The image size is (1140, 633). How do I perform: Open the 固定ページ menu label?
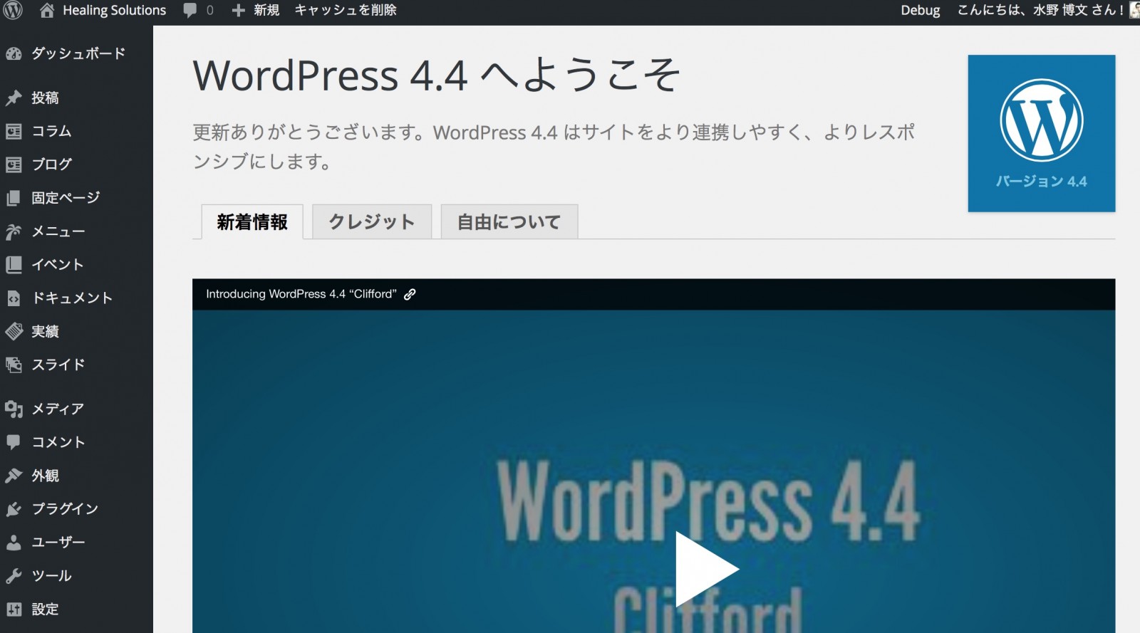[66, 198]
